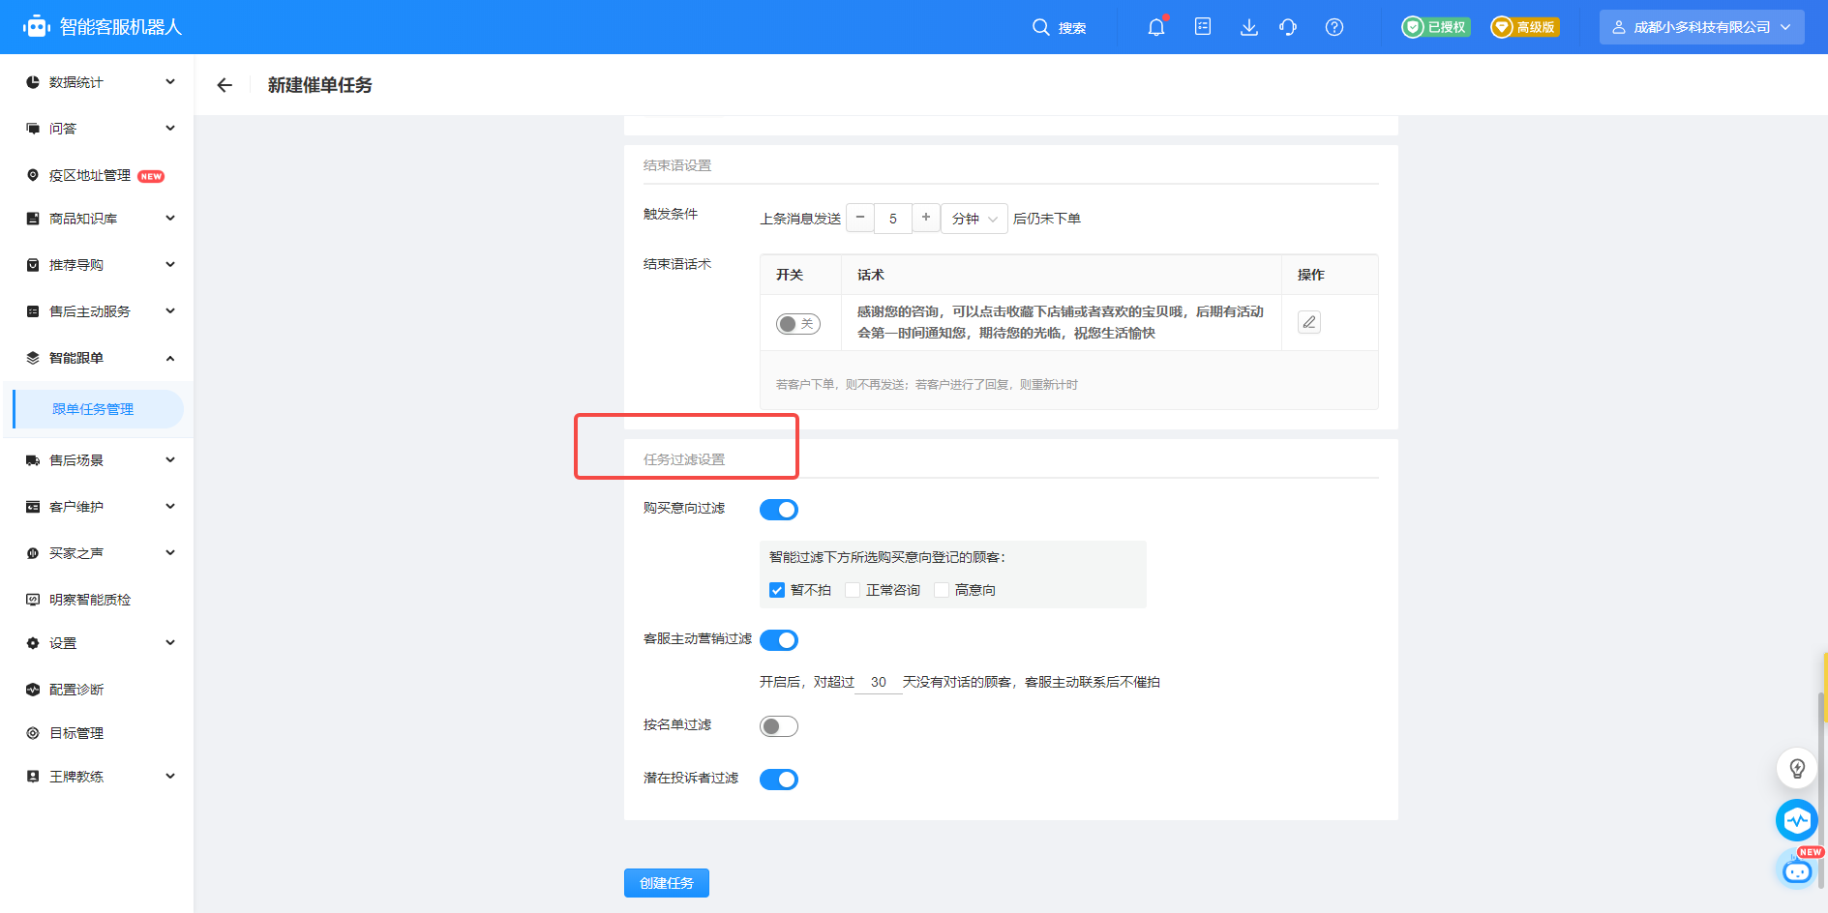Click the 已授权 authorized badge
Image resolution: width=1828 pixels, height=913 pixels.
[1436, 27]
